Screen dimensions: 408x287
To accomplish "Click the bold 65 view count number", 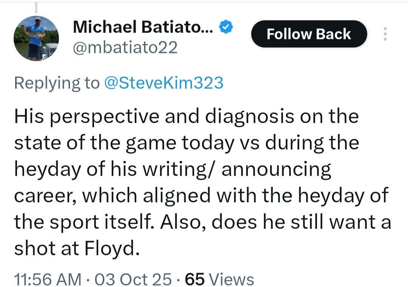I will click(195, 279).
